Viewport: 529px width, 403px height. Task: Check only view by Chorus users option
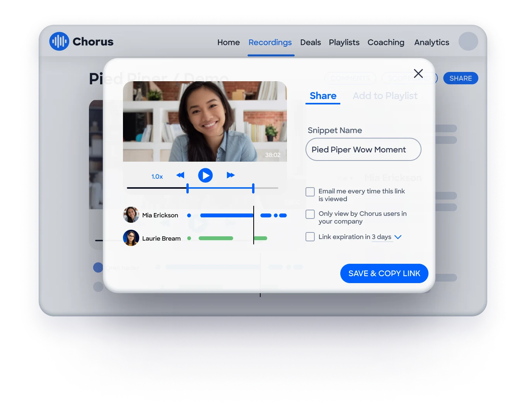(x=310, y=214)
